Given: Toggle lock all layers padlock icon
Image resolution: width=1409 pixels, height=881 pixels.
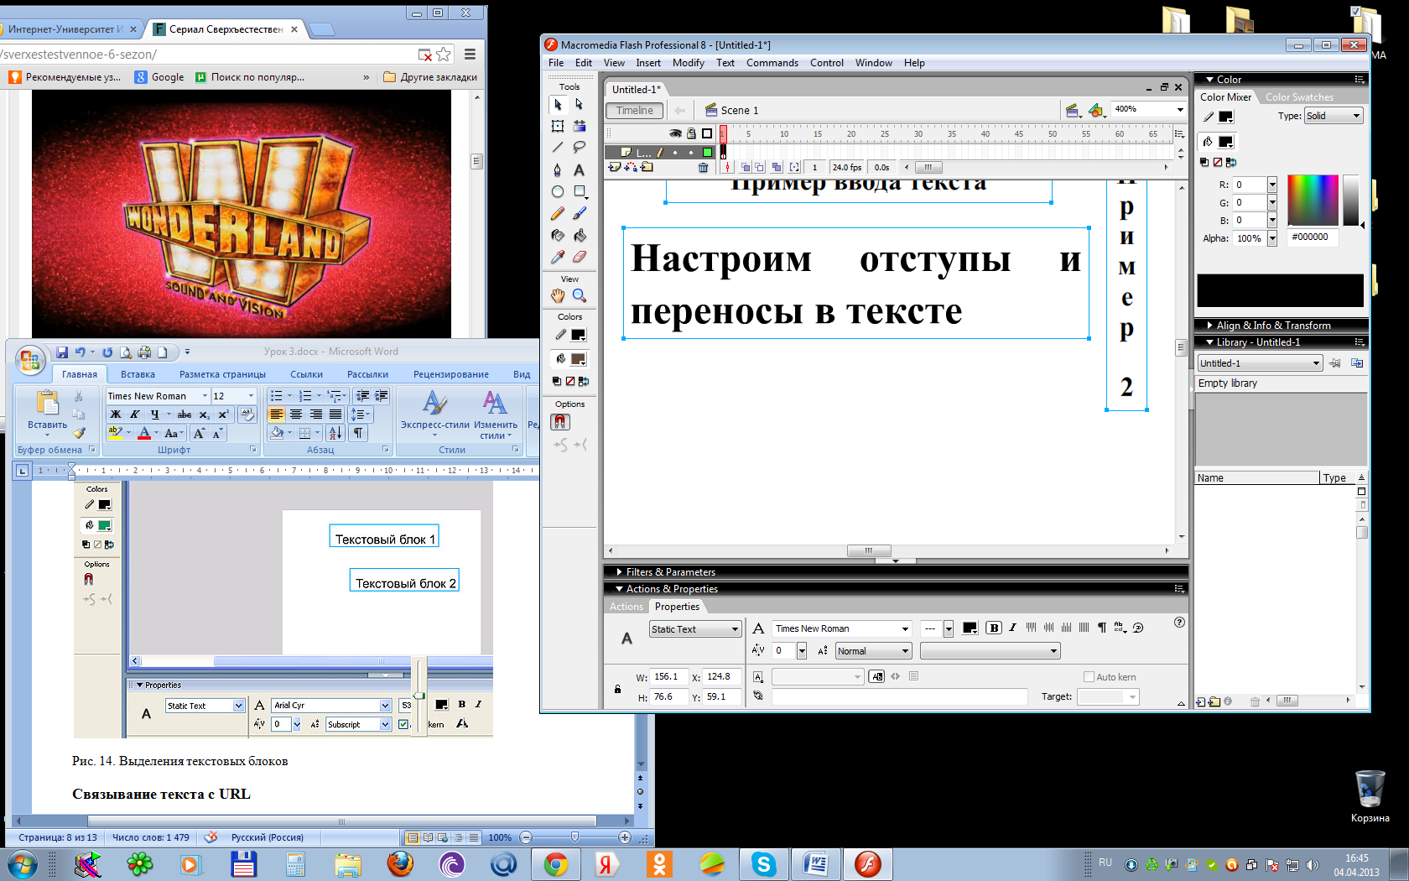Looking at the screenshot, I should tap(691, 133).
